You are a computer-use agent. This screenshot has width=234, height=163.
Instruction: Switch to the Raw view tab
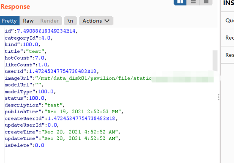point(28,21)
